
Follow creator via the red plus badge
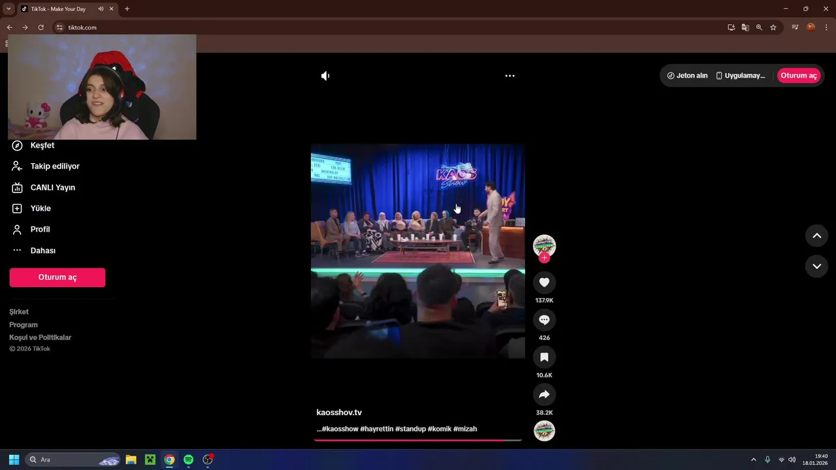click(x=544, y=258)
